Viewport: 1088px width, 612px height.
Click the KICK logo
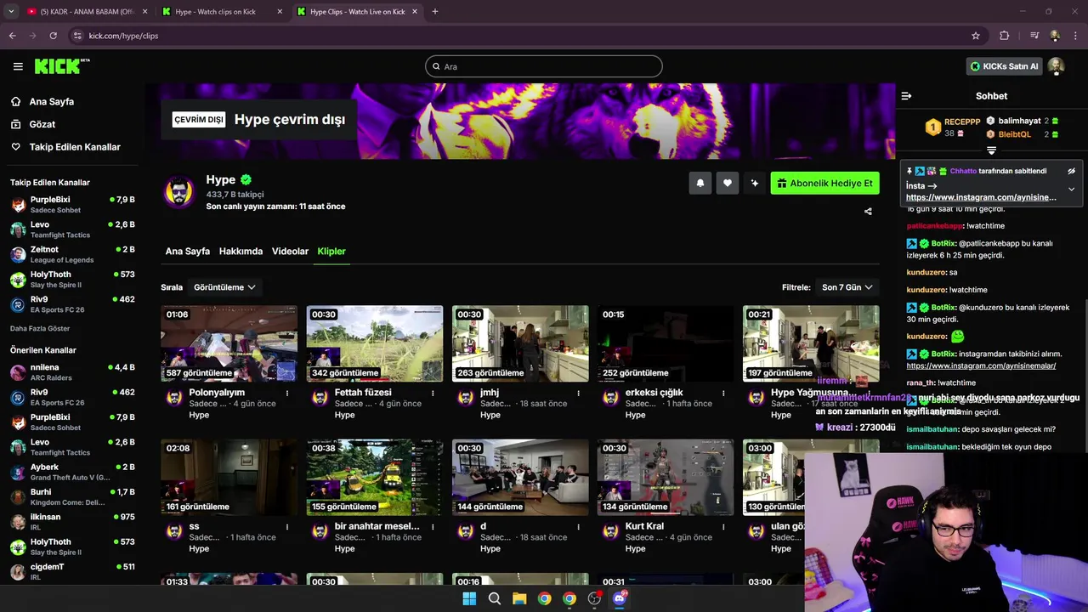pos(62,66)
